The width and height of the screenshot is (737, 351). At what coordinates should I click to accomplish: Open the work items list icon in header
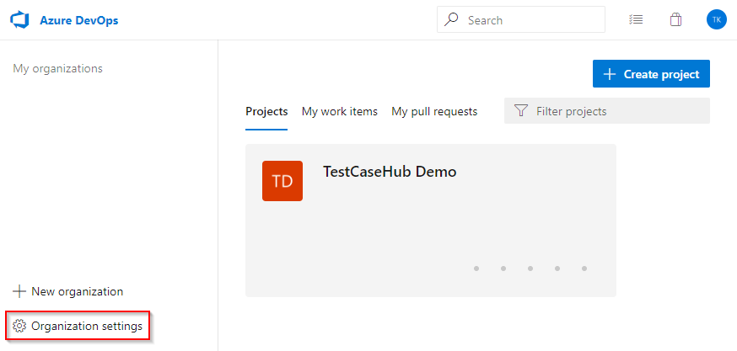[636, 19]
